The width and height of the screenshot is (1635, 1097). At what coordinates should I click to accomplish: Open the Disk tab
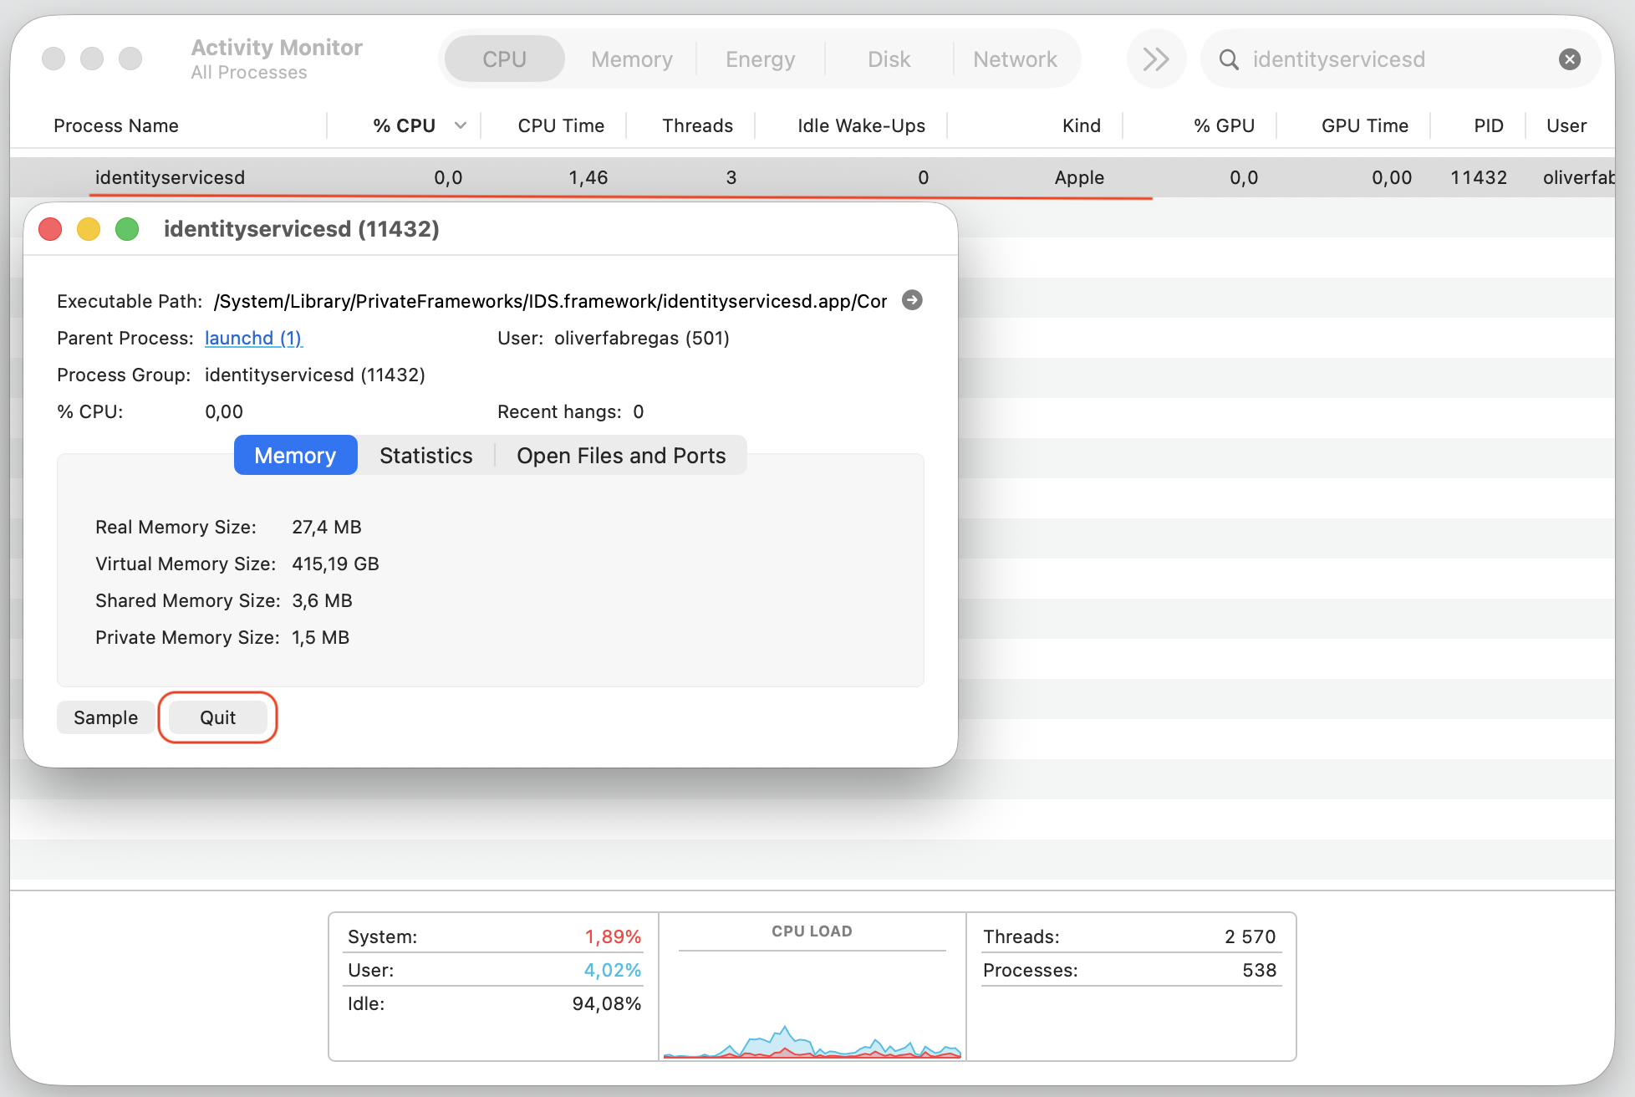889,59
